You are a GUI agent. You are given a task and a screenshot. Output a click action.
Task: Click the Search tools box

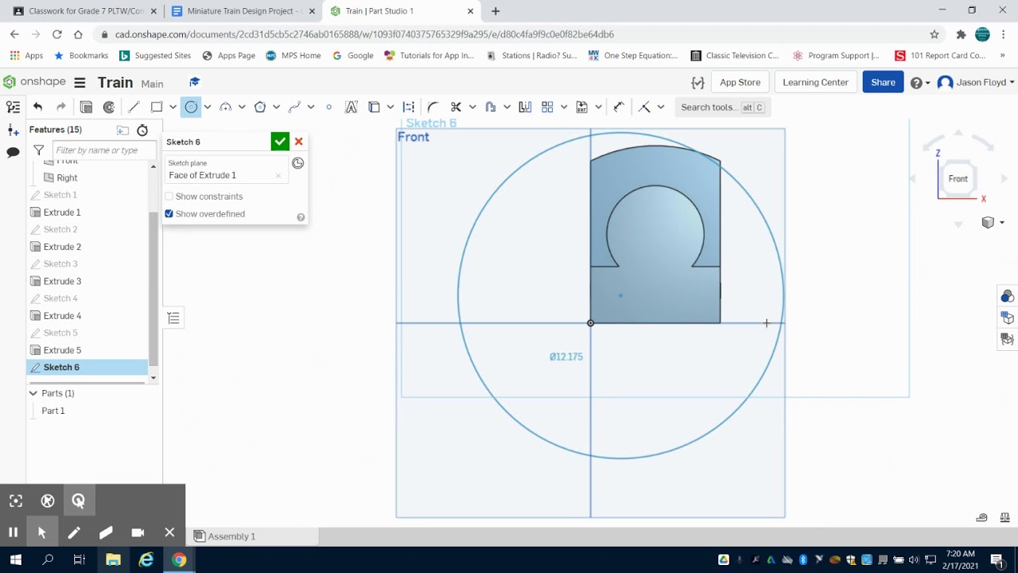coord(722,107)
